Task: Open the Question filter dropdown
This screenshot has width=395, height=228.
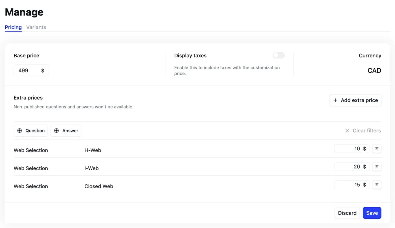Action: 31,131
